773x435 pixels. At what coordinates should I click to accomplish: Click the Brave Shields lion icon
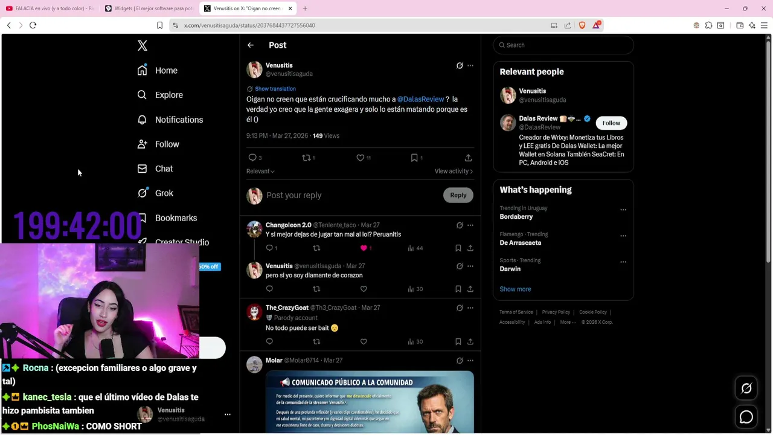[582, 25]
